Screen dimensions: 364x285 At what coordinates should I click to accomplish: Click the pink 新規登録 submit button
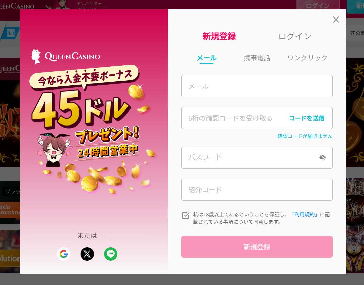[x=257, y=247]
